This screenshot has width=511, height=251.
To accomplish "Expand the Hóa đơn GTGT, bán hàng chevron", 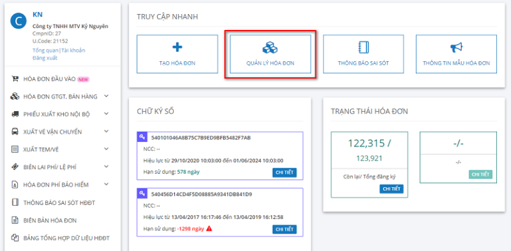I will pos(106,96).
